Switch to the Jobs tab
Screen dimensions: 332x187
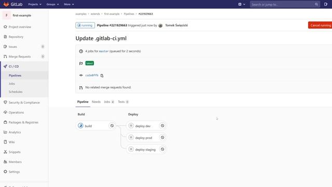109,102
